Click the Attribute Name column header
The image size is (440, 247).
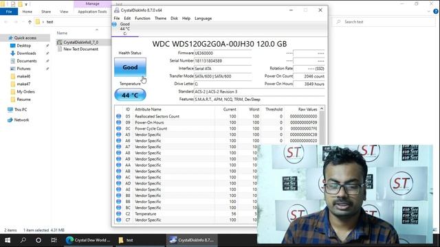(148, 109)
